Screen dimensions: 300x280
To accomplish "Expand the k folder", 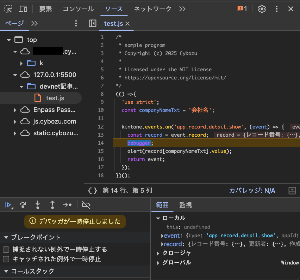I will pyautogui.click(x=21, y=63).
